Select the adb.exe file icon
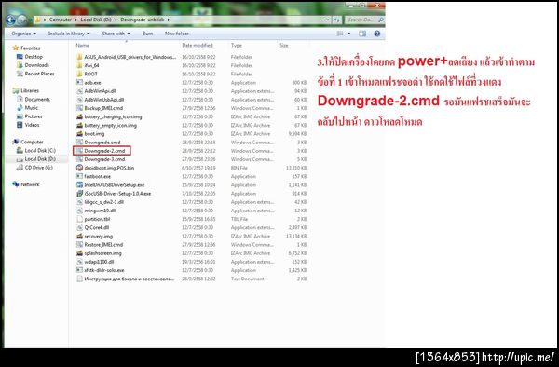The image size is (559, 367). (x=79, y=83)
